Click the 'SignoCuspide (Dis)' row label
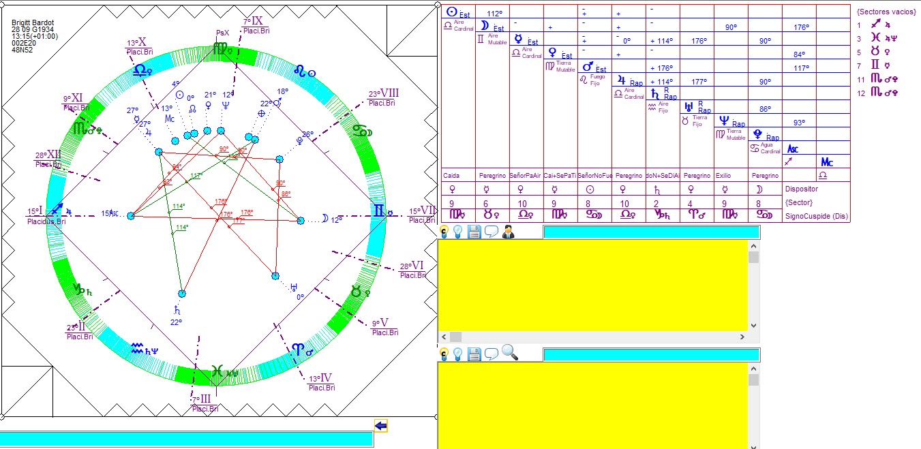The image size is (921, 449). pos(816,216)
